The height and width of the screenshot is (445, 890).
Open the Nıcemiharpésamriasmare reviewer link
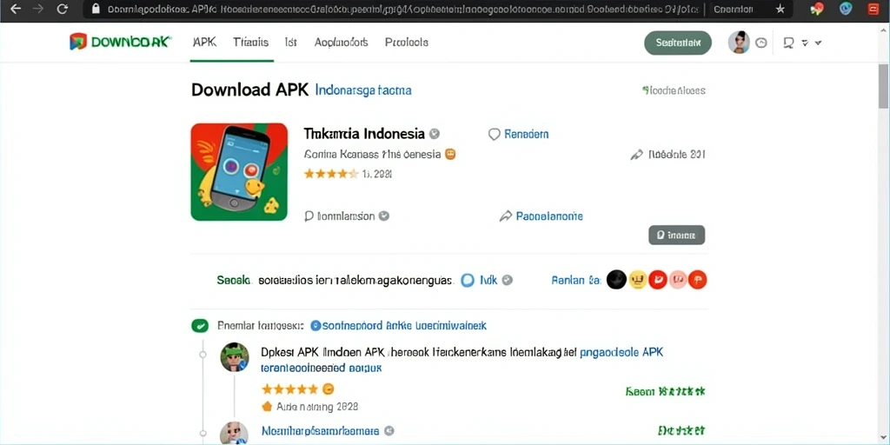tap(320, 431)
